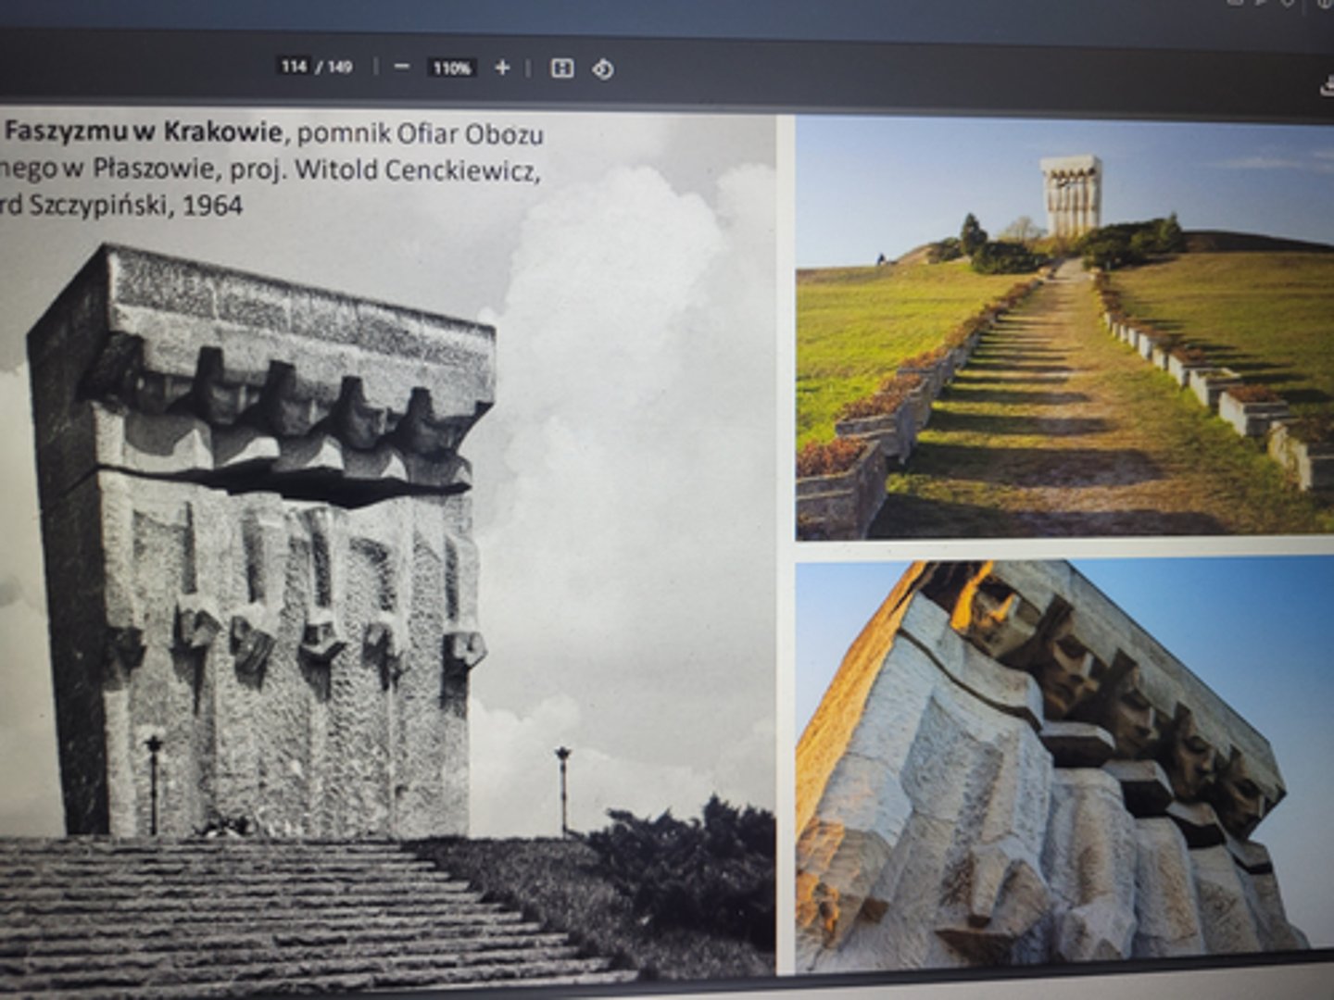Image resolution: width=1334 pixels, height=1000 pixels.
Task: Click the color photo of path to monument
Action: click(x=1064, y=329)
